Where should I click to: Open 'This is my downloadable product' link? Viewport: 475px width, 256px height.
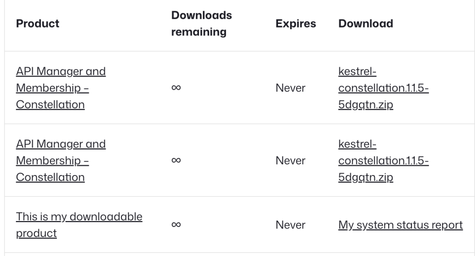click(79, 217)
